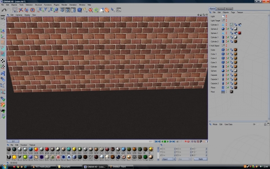Image resolution: width=270 pixels, height=169 pixels.
Task: Open the Functions menu
Action: (48, 5)
